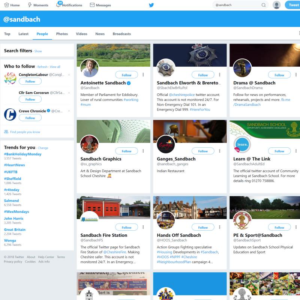Open the Learn @ The Link avatar

[x=242, y=144]
